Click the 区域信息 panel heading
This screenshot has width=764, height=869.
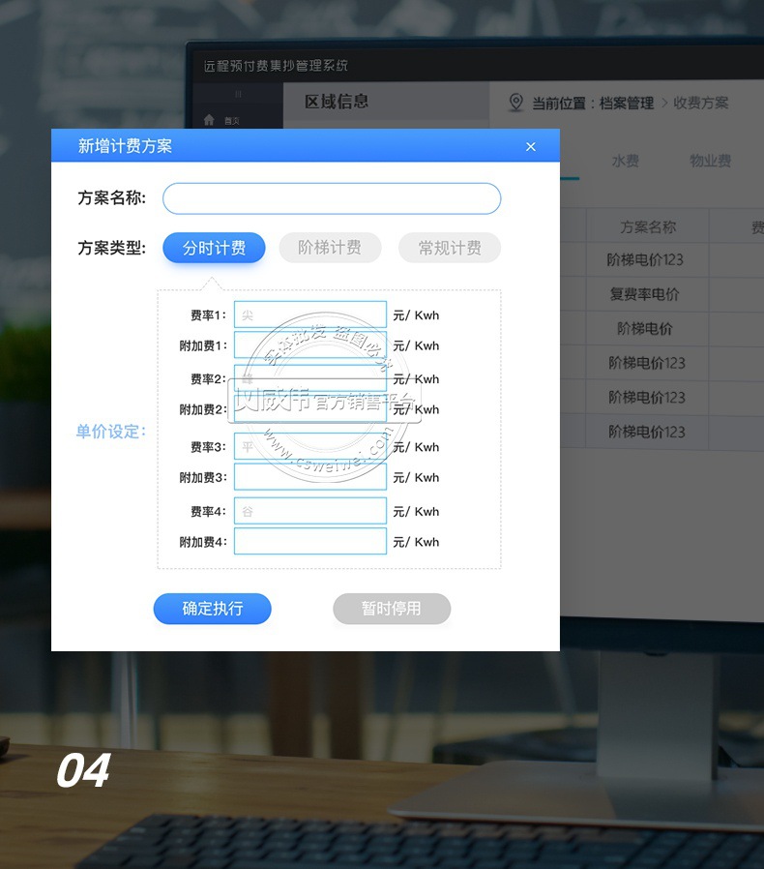coord(337,102)
